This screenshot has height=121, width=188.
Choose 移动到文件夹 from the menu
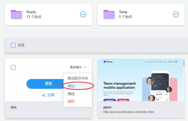(x=78, y=78)
